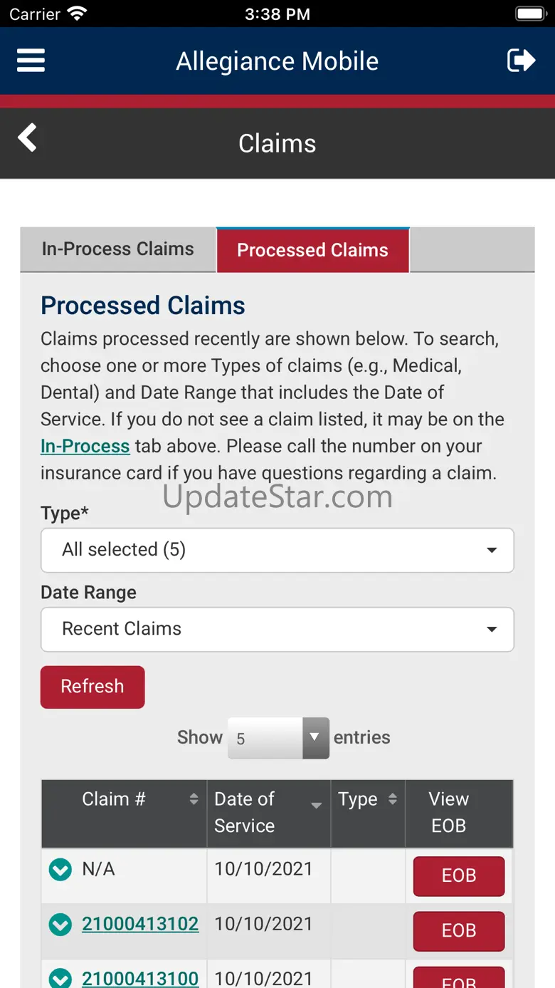Viewport: 555px width, 988px height.
Task: Open the Date Range dropdown
Action: pyautogui.click(x=277, y=629)
